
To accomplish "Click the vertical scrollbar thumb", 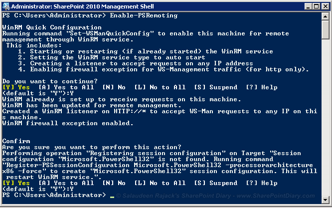I will [325, 29].
